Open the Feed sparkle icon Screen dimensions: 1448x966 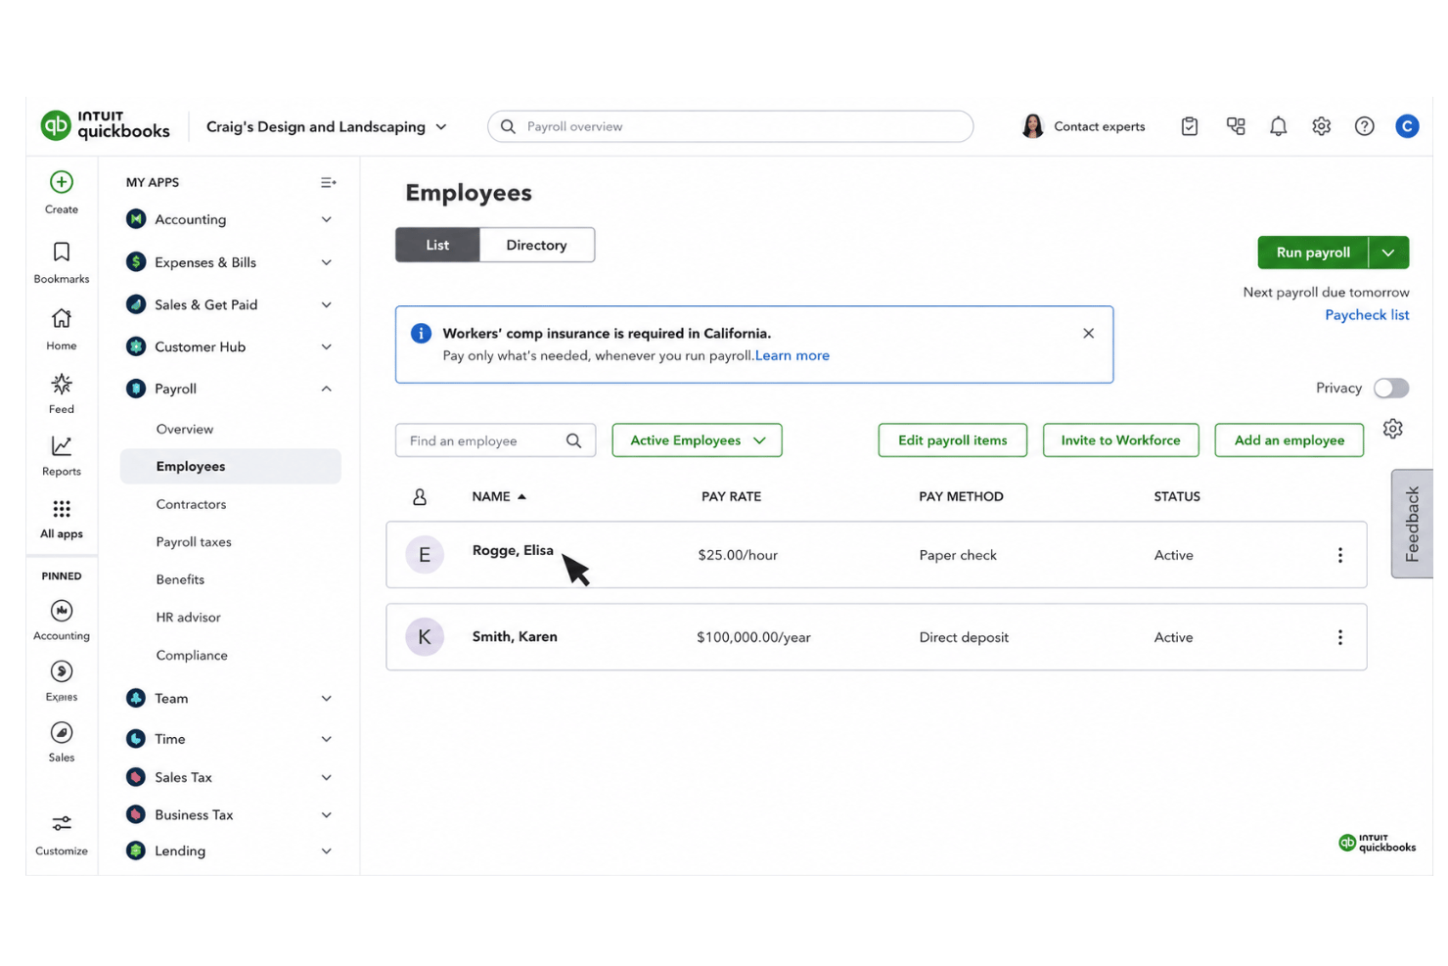tap(61, 384)
